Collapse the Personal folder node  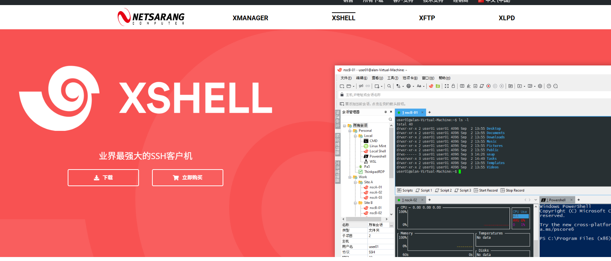click(350, 131)
